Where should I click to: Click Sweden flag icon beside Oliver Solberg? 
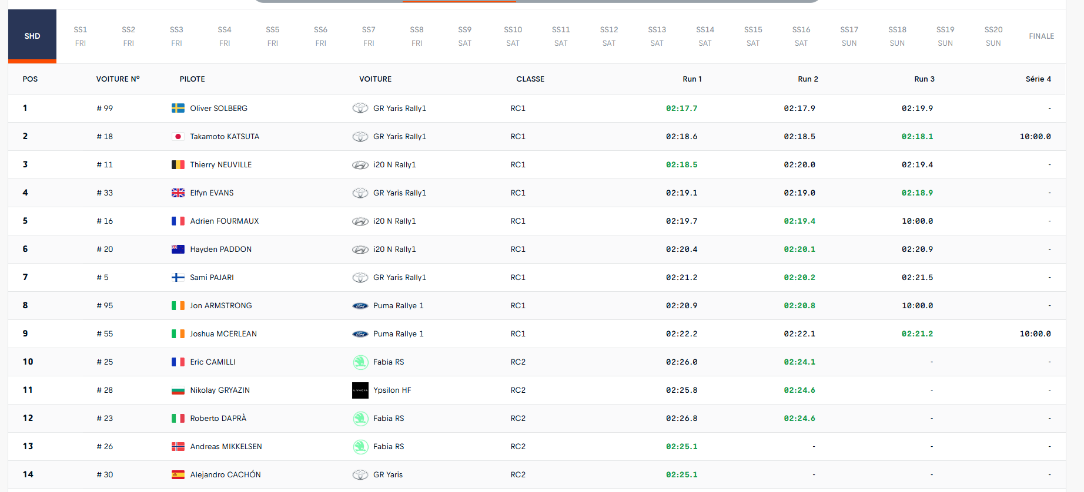pyautogui.click(x=178, y=108)
